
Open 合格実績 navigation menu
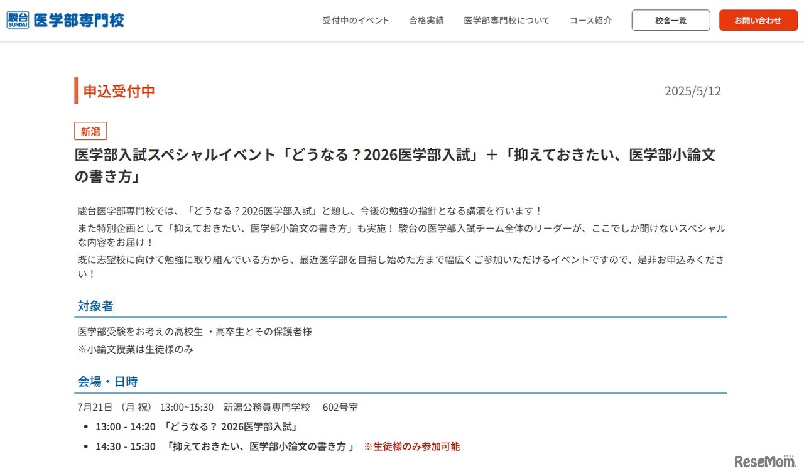click(x=426, y=20)
